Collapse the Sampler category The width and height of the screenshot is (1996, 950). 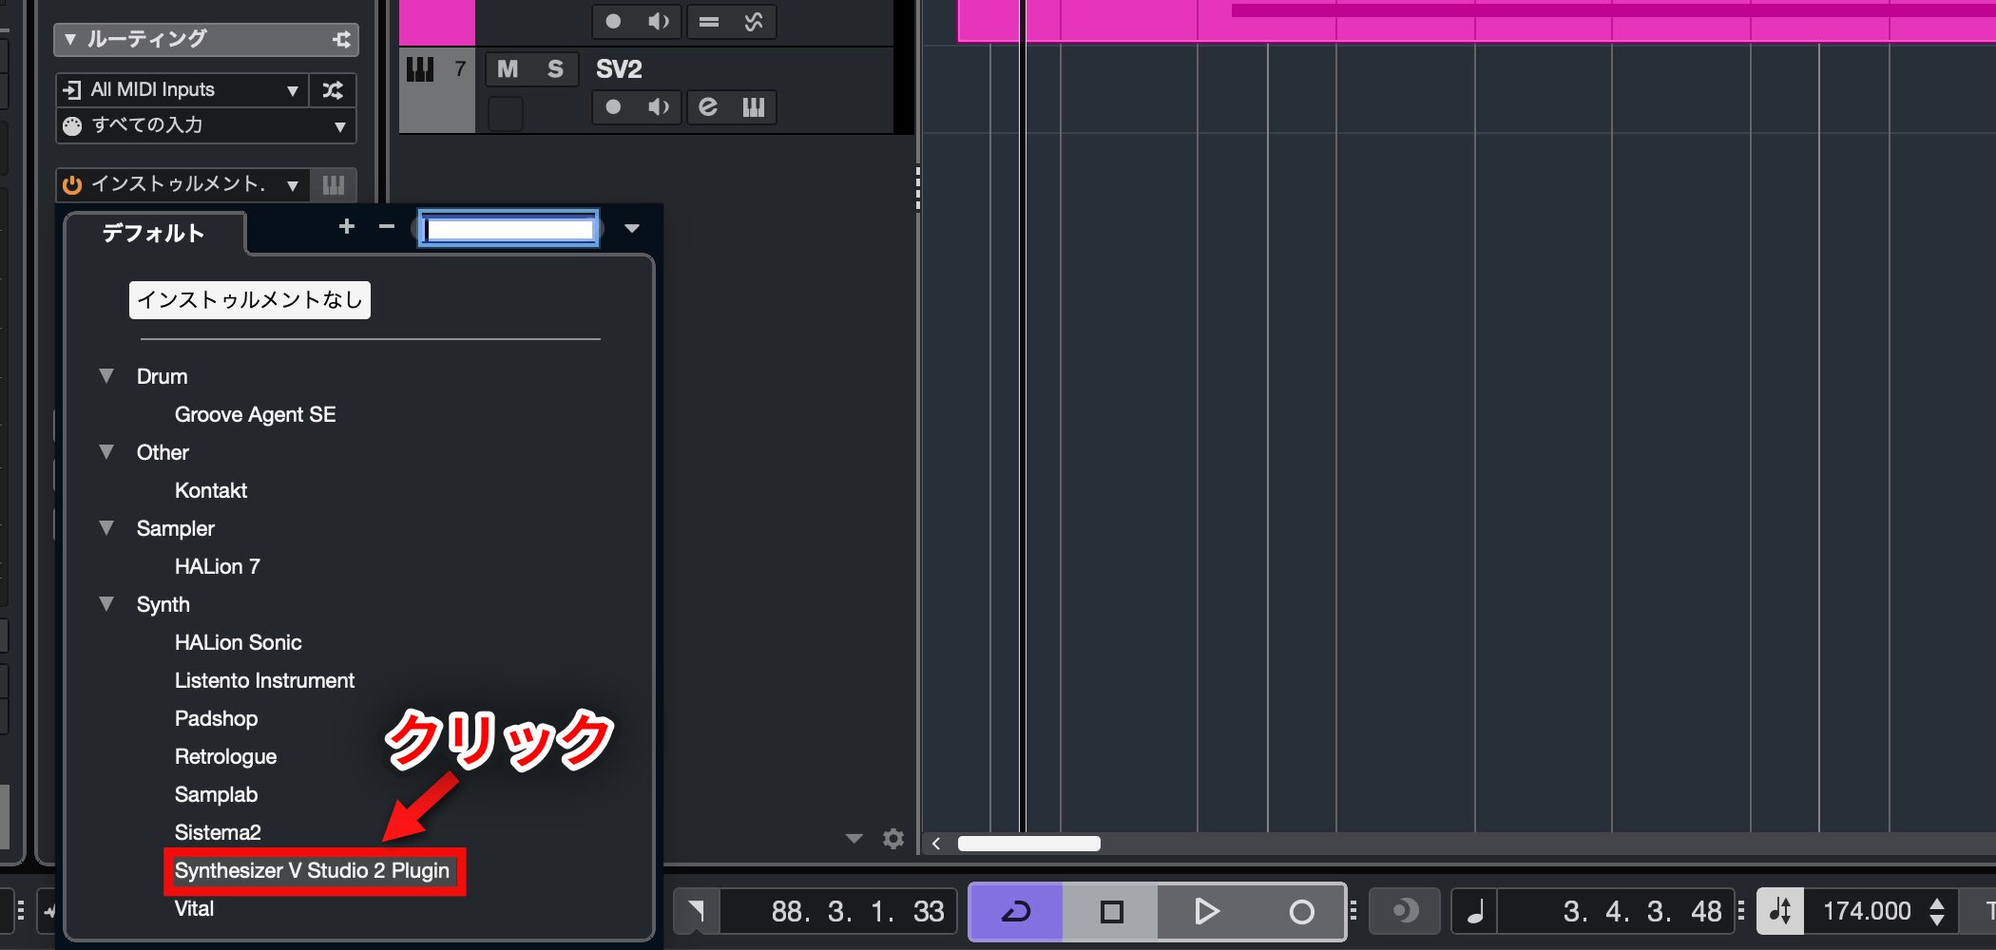[106, 528]
